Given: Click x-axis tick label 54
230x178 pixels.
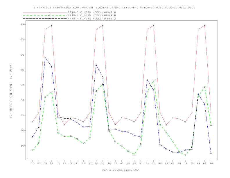Looking at the screenshot, I should click(147, 163).
